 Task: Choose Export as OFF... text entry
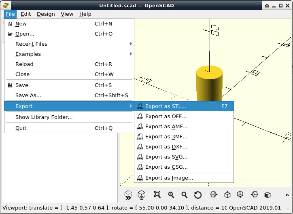tap(166, 117)
